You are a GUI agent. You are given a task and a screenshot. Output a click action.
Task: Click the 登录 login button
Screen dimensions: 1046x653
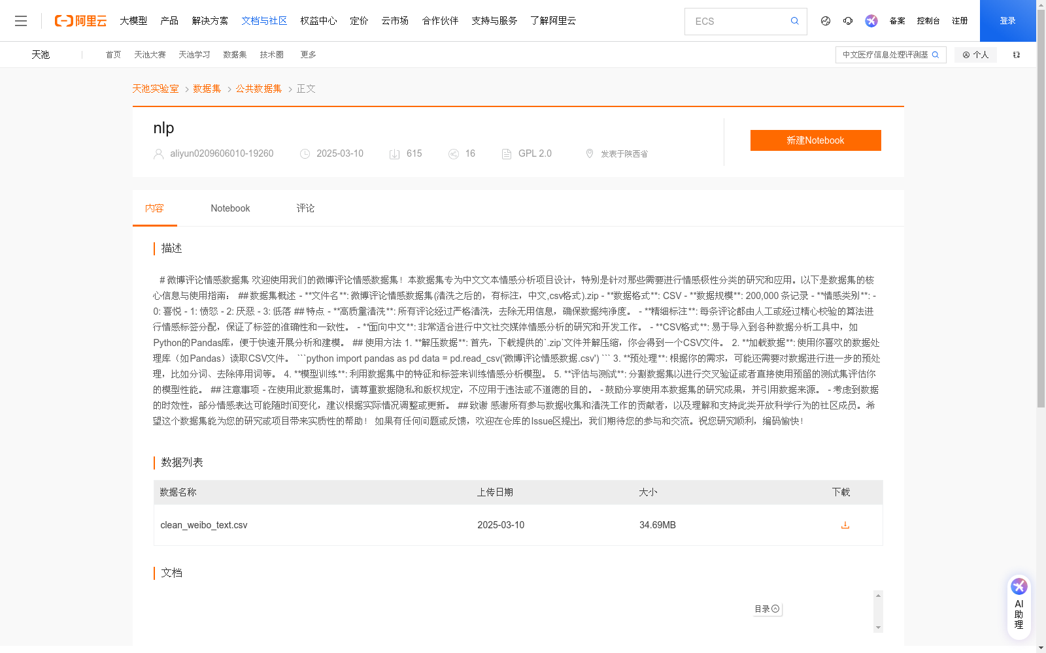1007,20
